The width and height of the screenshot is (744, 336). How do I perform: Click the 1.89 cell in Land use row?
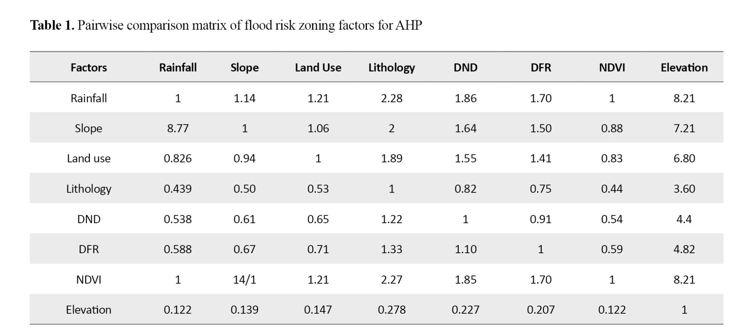tap(391, 159)
